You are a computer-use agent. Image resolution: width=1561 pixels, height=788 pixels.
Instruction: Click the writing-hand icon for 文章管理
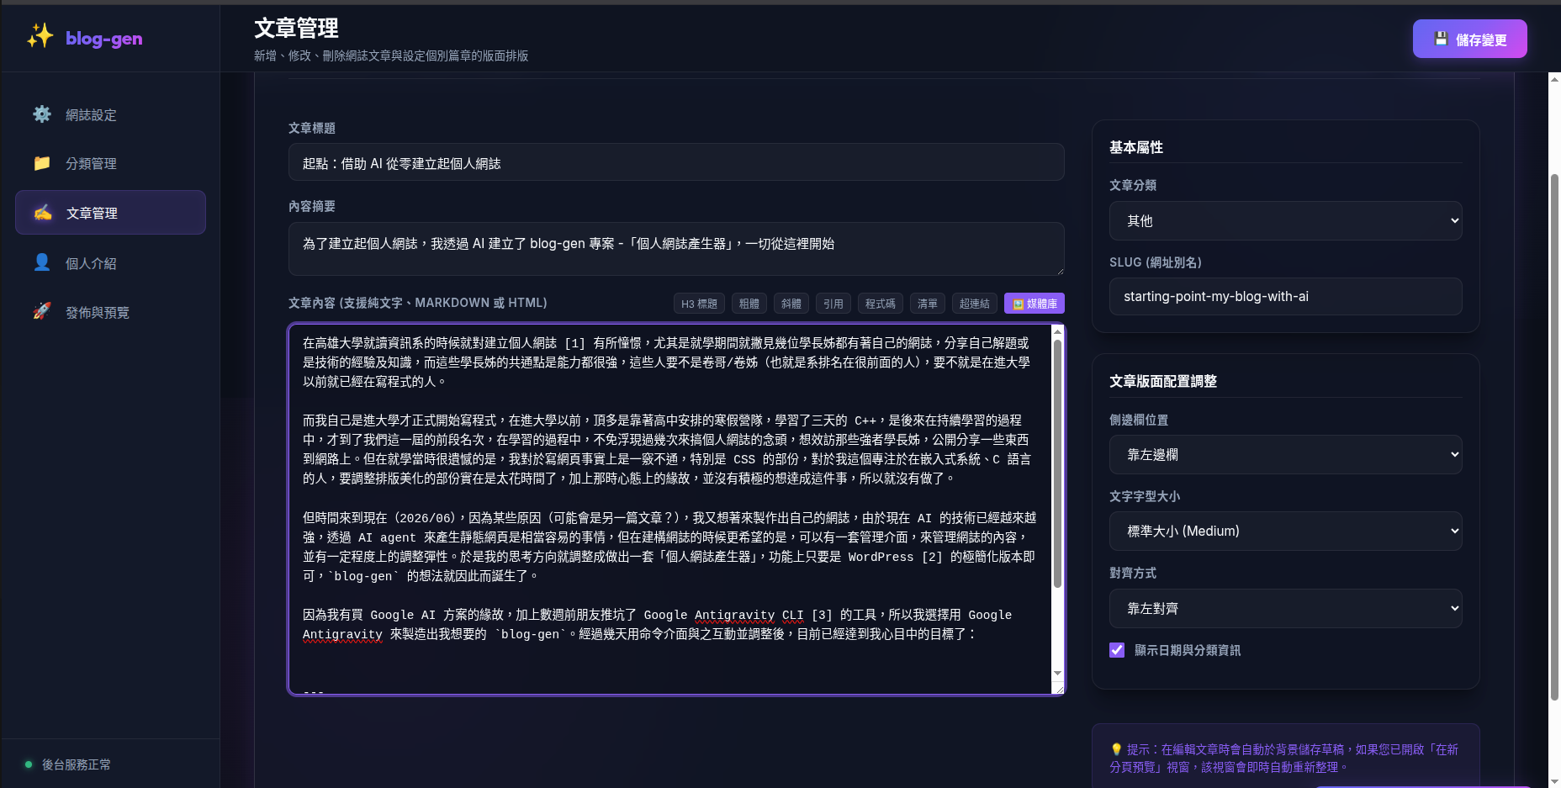click(x=43, y=212)
